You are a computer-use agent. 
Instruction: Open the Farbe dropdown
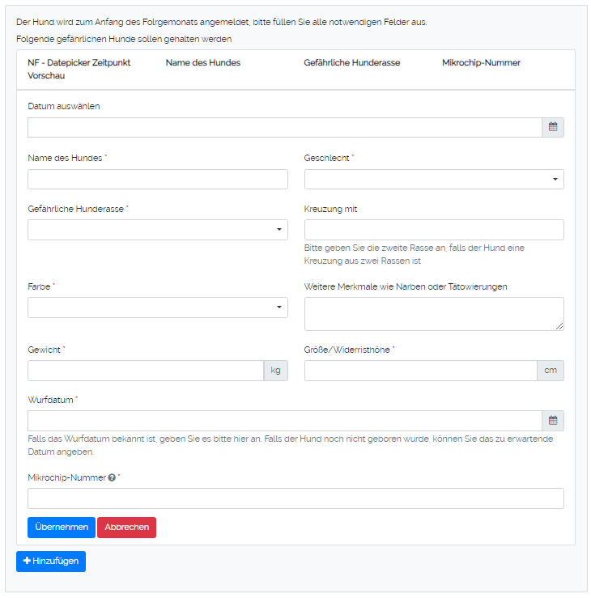pyautogui.click(x=158, y=307)
